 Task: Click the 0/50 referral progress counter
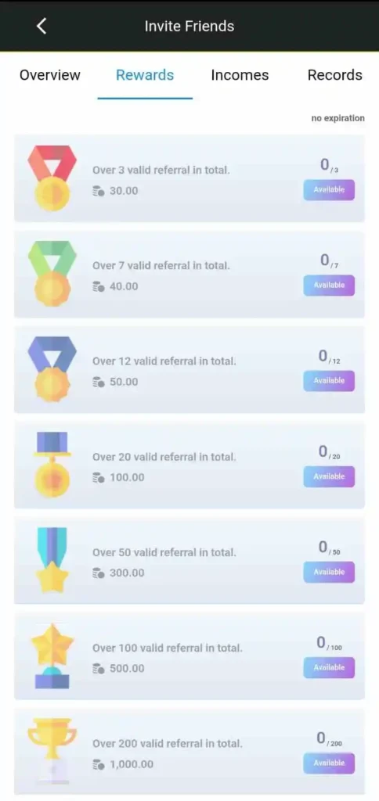pyautogui.click(x=330, y=548)
